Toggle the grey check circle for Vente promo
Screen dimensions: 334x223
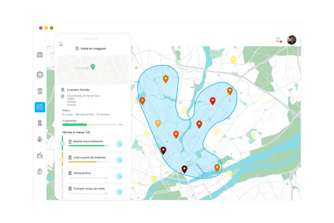[x=62, y=176]
